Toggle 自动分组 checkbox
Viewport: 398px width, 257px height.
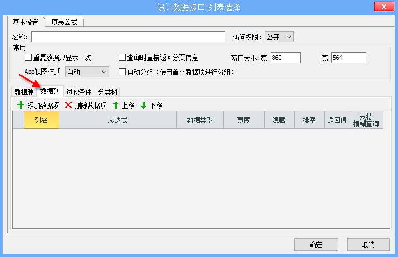tap(122, 72)
